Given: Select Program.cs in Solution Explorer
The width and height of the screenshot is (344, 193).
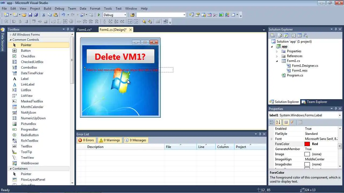Looking at the screenshot, I should point(295,75).
